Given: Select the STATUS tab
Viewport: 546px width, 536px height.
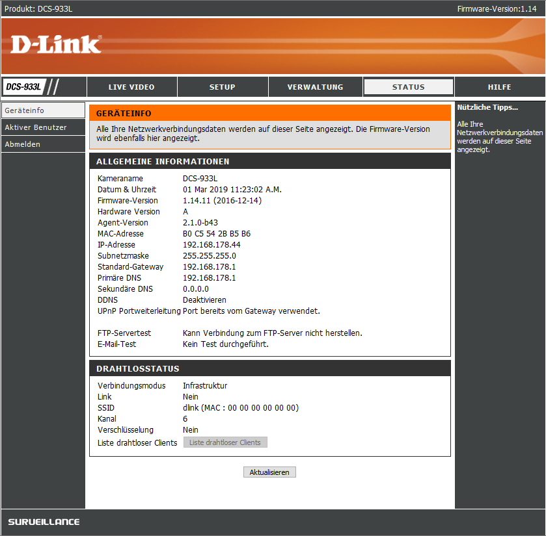Looking at the screenshot, I should [x=409, y=87].
